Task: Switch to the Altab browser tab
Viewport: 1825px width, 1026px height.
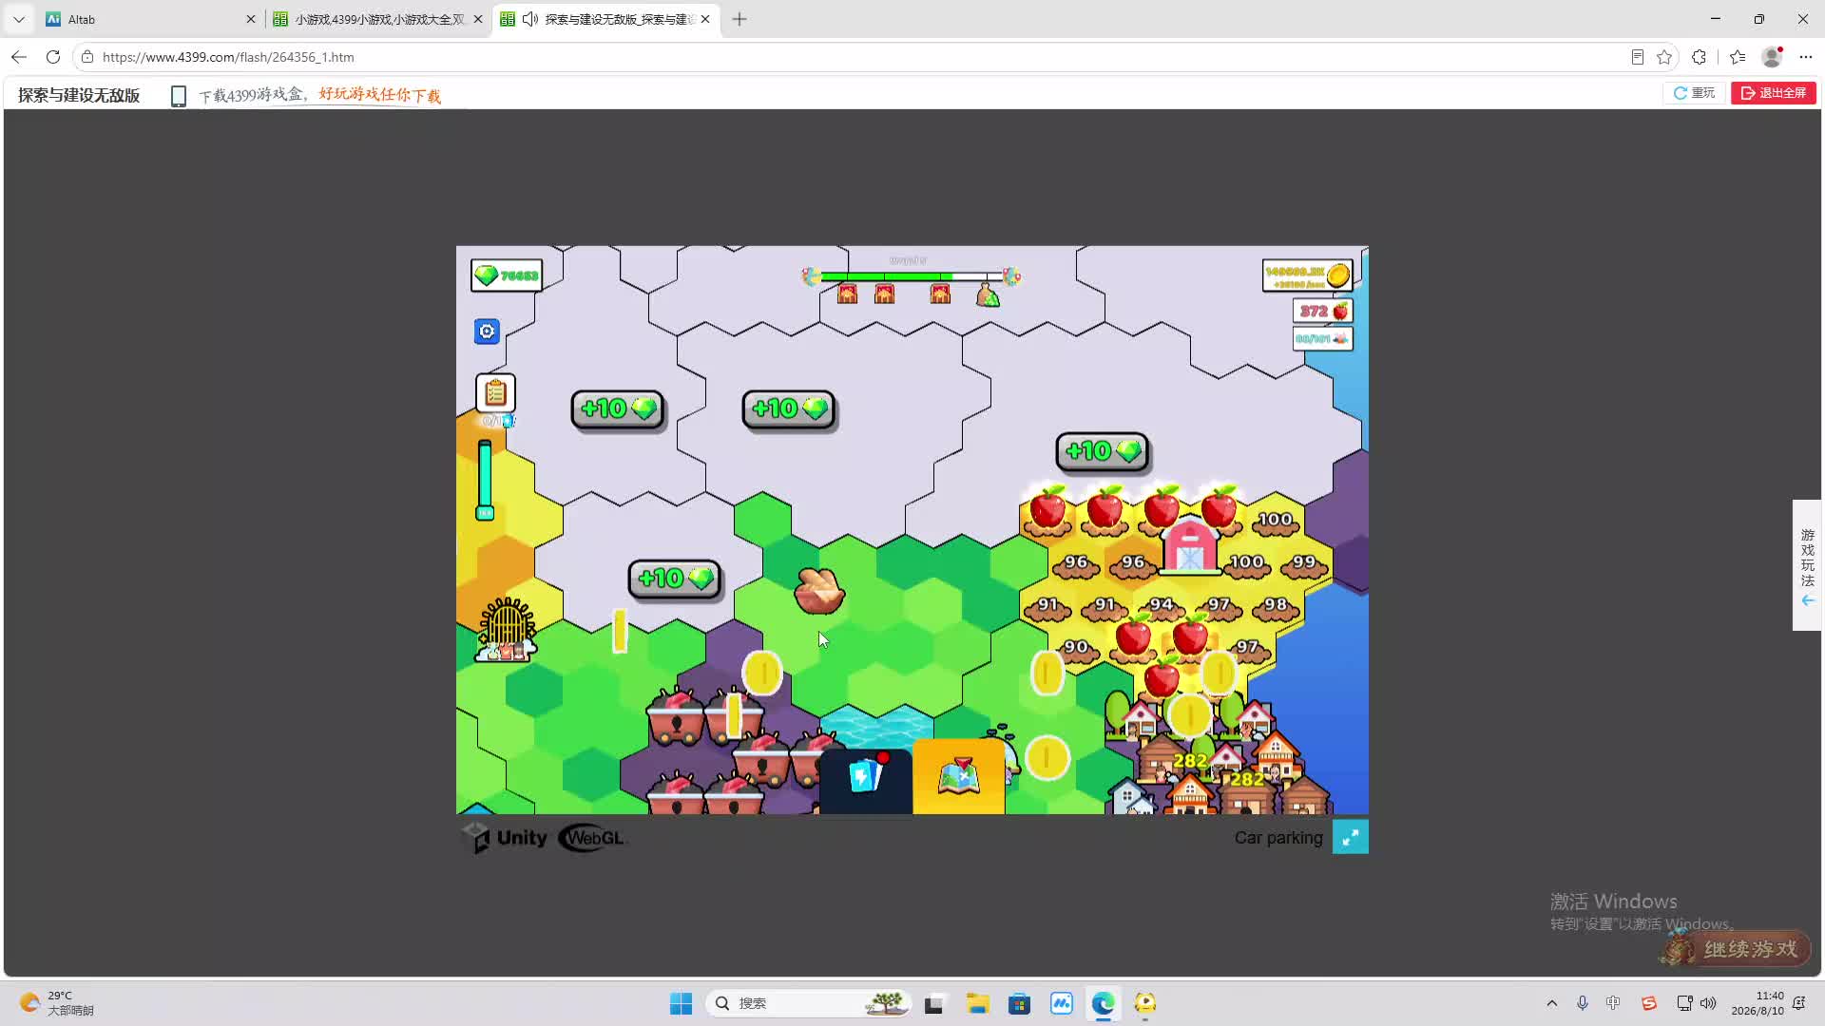Action: 150,19
